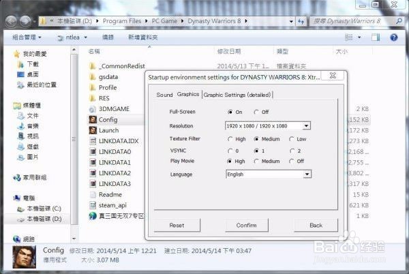Set Full-Screen to On
Image resolution: width=409 pixels, height=274 pixels.
coord(230,112)
